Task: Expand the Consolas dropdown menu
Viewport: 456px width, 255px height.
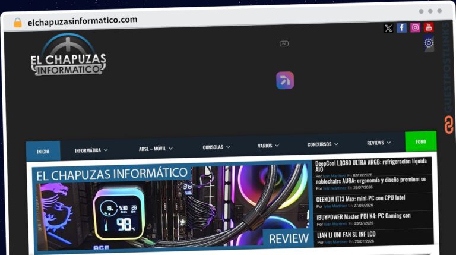Action: click(x=216, y=147)
